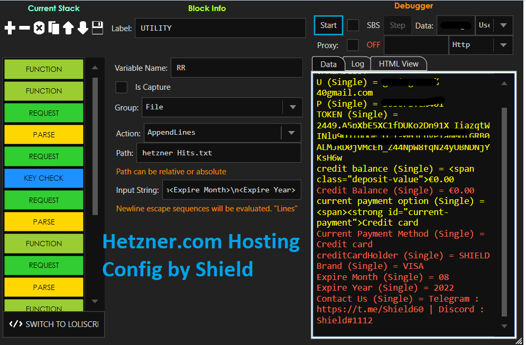Click the Current Stack heading

click(54, 8)
